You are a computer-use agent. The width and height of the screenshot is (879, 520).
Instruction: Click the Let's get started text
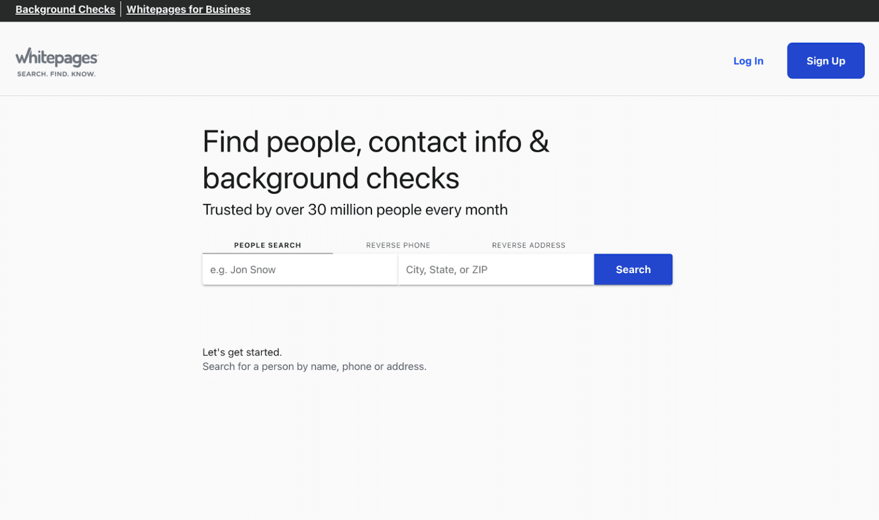coord(241,352)
